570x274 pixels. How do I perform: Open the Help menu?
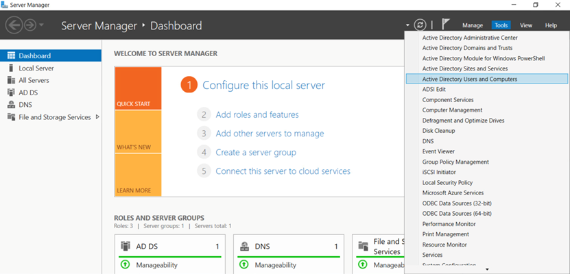(x=551, y=25)
